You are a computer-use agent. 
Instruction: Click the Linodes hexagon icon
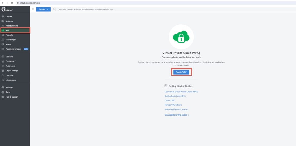[x=3, y=17]
